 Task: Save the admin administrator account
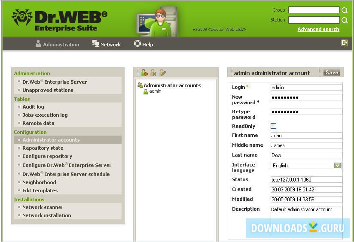[332, 73]
